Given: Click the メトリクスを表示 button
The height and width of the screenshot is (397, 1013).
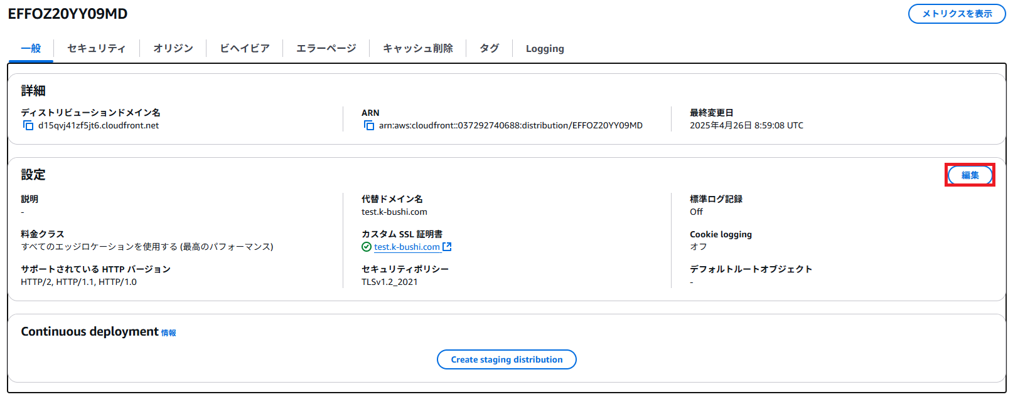Looking at the screenshot, I should 957,14.
